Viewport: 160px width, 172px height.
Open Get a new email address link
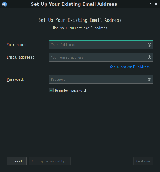tap(131, 67)
